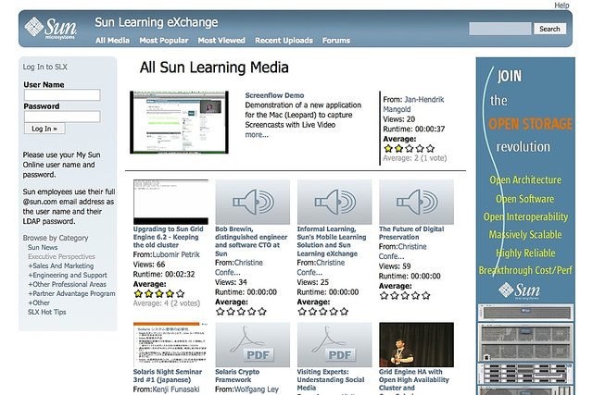593x395 pixels.
Task: Open the Informal Learning audio speaker icon
Action: (334, 202)
